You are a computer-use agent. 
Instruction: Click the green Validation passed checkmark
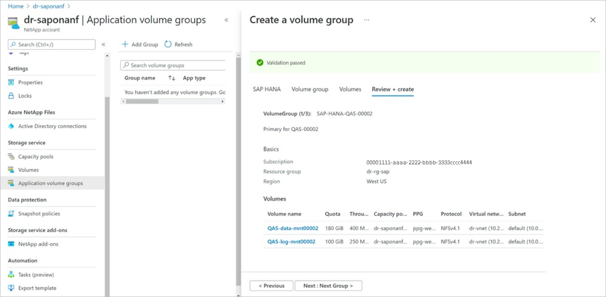click(x=260, y=63)
